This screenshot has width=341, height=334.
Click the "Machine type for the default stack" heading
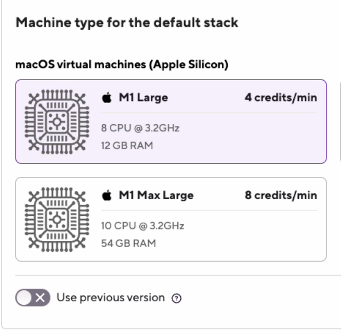tap(127, 23)
